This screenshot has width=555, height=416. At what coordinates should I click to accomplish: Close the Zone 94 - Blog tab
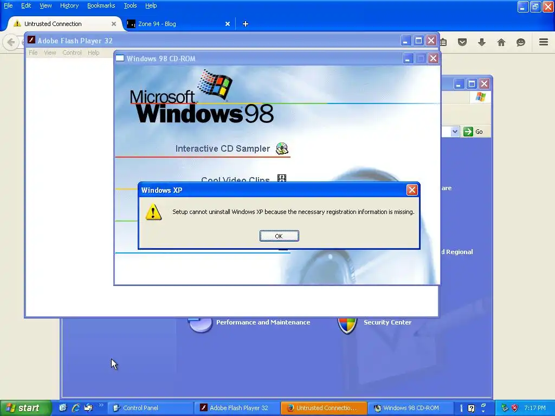[228, 24]
